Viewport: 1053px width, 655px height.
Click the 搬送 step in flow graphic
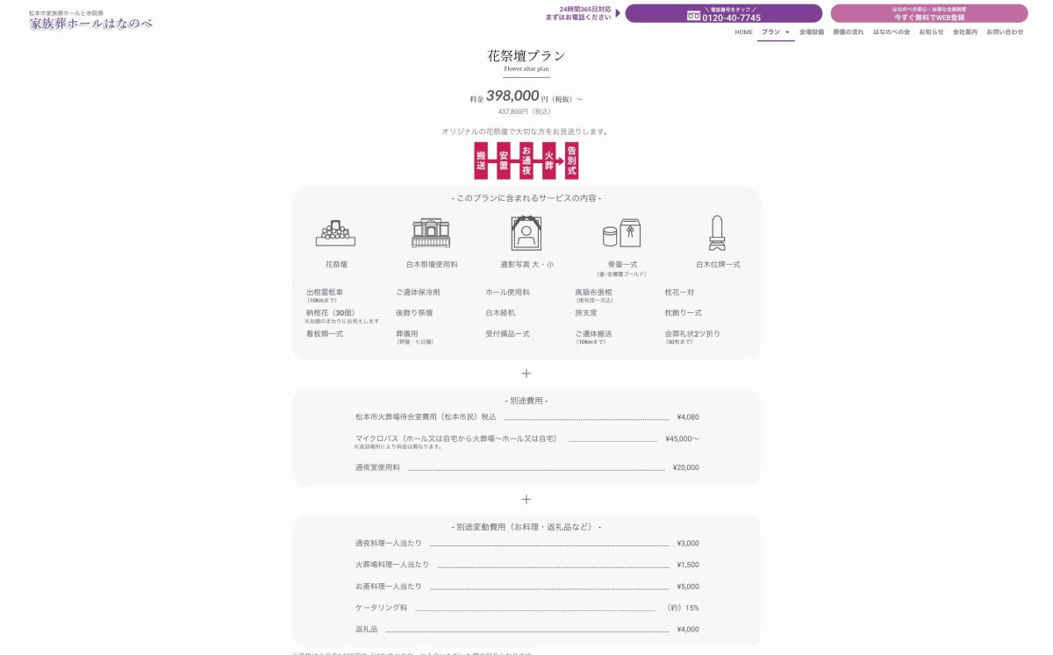tap(481, 160)
